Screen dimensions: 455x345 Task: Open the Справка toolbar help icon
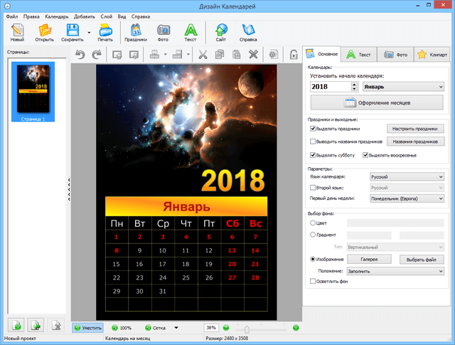(248, 32)
